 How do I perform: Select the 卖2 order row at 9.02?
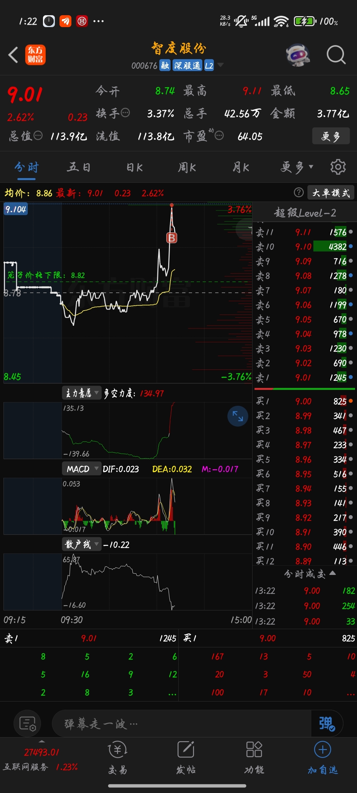point(304,363)
